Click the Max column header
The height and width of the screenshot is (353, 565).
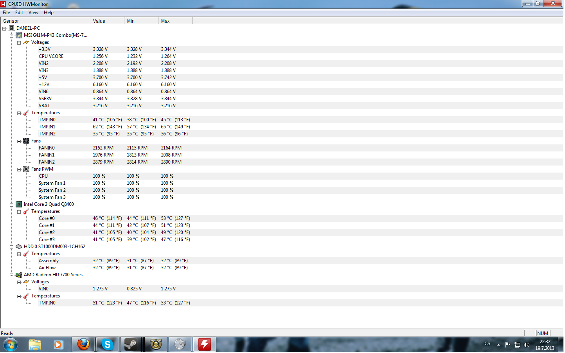pyautogui.click(x=175, y=21)
